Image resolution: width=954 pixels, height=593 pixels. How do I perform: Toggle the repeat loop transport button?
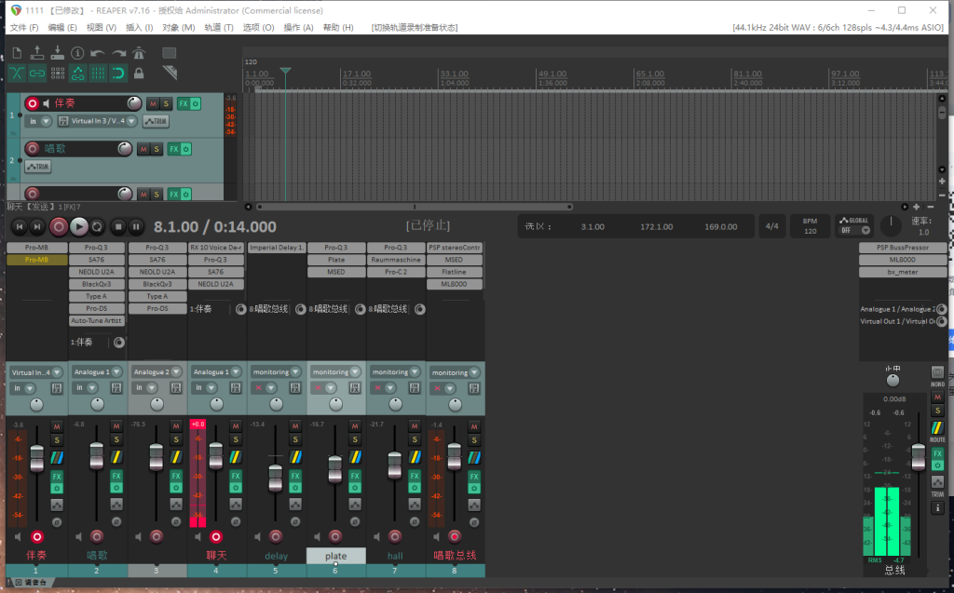tap(97, 227)
